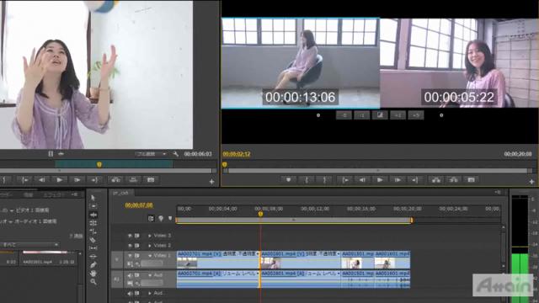Toggle Snap in the timeline
The width and height of the screenshot is (539, 303).
(151, 219)
